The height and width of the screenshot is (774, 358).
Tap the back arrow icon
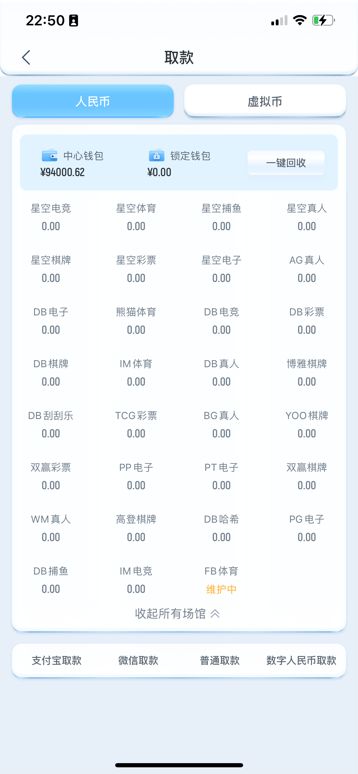click(26, 57)
